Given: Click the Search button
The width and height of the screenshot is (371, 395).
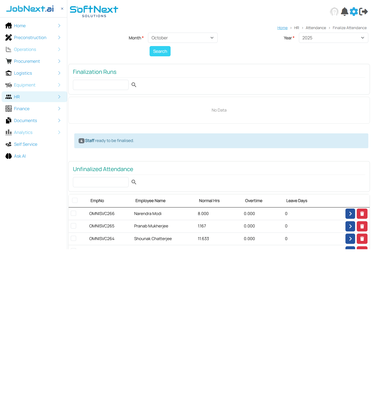Looking at the screenshot, I should (x=160, y=51).
